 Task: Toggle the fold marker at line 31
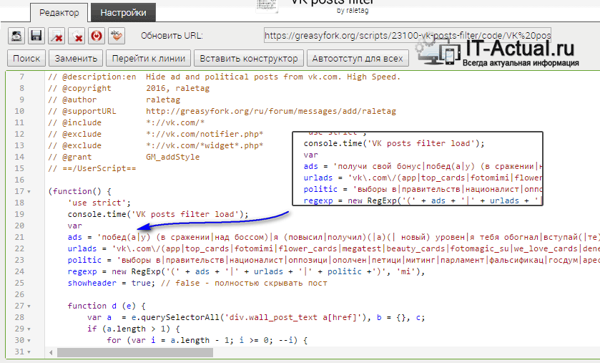point(29,352)
